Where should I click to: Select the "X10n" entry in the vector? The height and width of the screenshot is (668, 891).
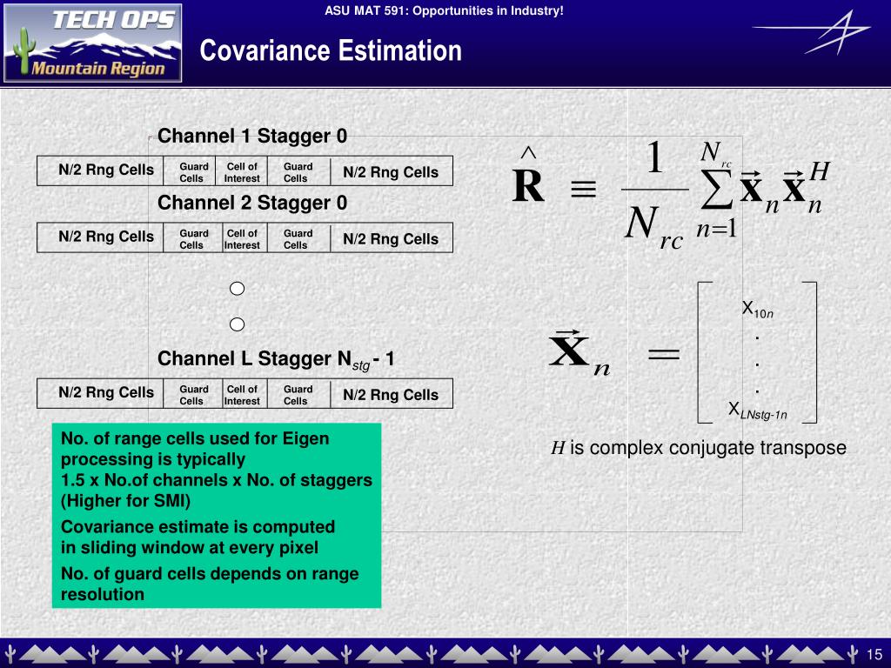tap(758, 310)
